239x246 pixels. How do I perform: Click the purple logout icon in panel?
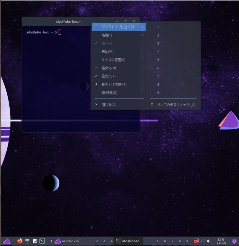[x=234, y=241]
